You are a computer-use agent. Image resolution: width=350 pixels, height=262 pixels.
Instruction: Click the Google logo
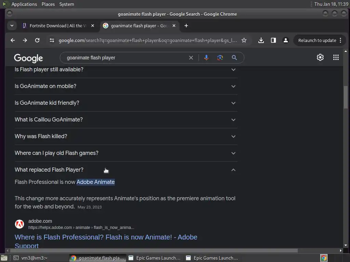click(28, 58)
